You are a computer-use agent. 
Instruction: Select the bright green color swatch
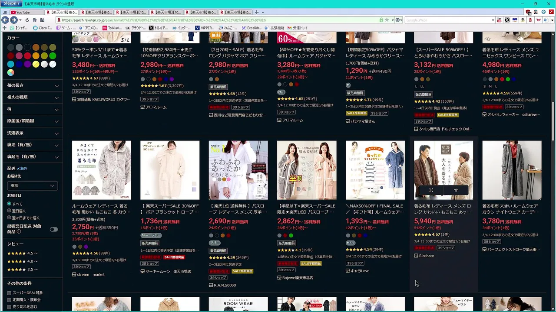(53, 56)
